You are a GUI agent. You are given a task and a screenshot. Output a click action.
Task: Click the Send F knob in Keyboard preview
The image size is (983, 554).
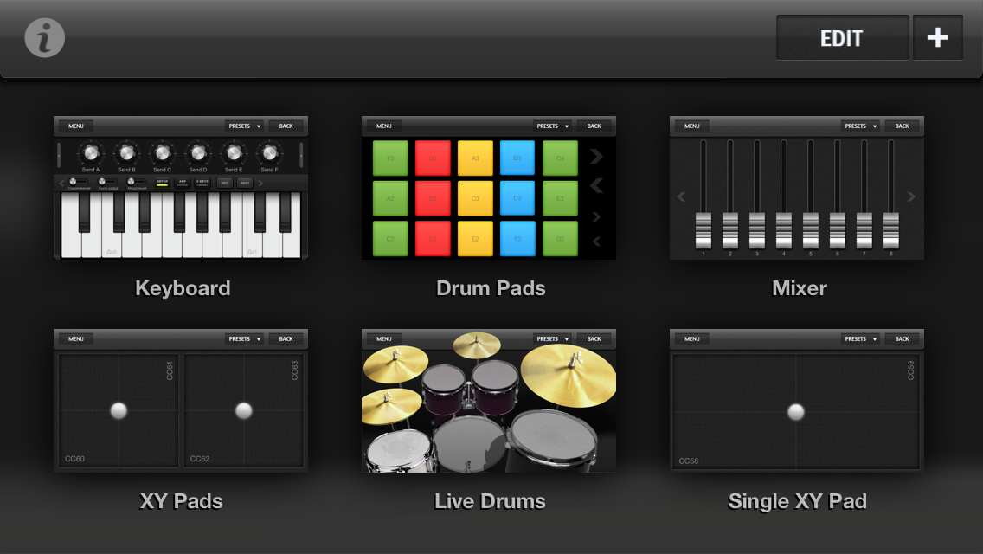(x=268, y=154)
